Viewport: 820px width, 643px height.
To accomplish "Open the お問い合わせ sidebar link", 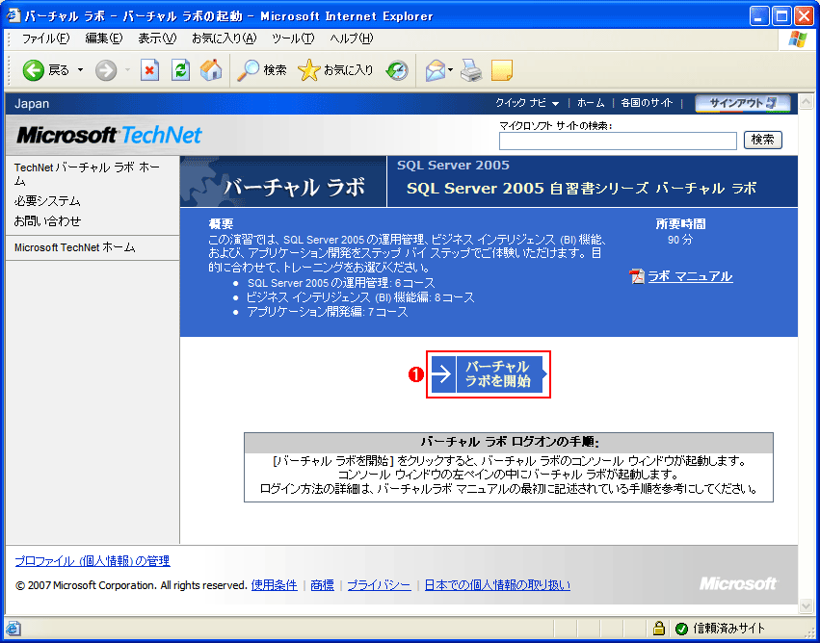I will click(x=47, y=221).
